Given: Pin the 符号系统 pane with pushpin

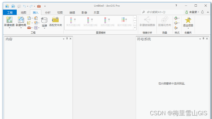Looking at the screenshot, I should coord(203,39).
